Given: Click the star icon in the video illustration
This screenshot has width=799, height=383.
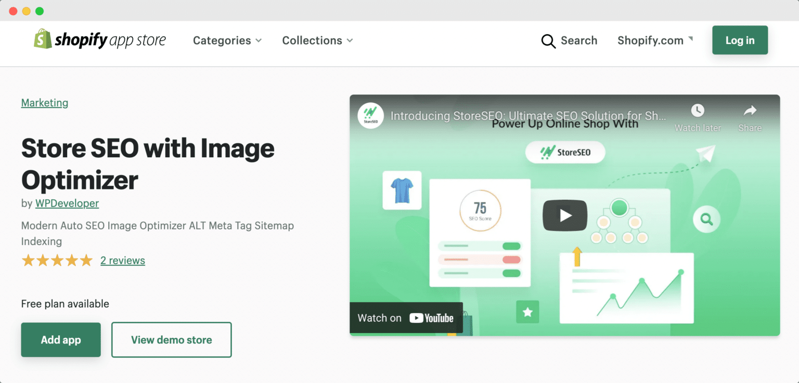Looking at the screenshot, I should 527,312.
